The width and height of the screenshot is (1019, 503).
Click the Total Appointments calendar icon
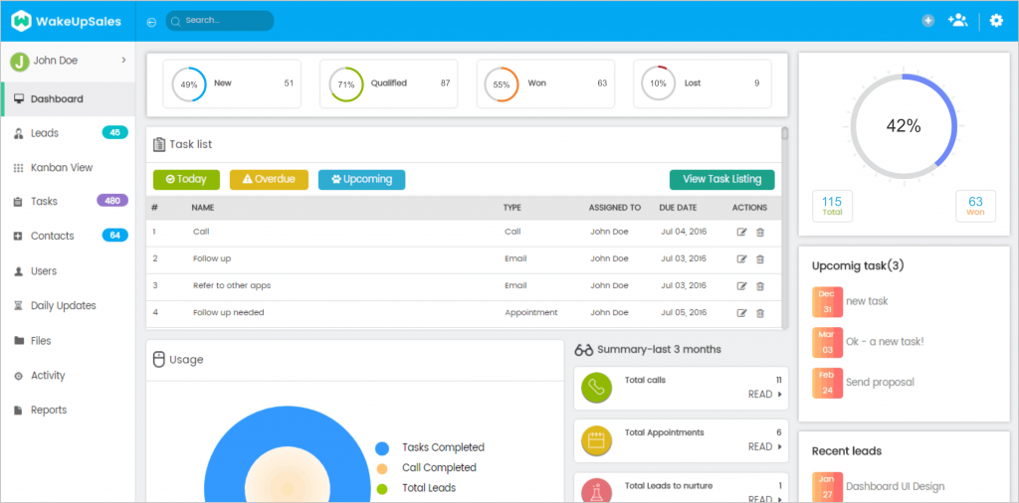(597, 440)
